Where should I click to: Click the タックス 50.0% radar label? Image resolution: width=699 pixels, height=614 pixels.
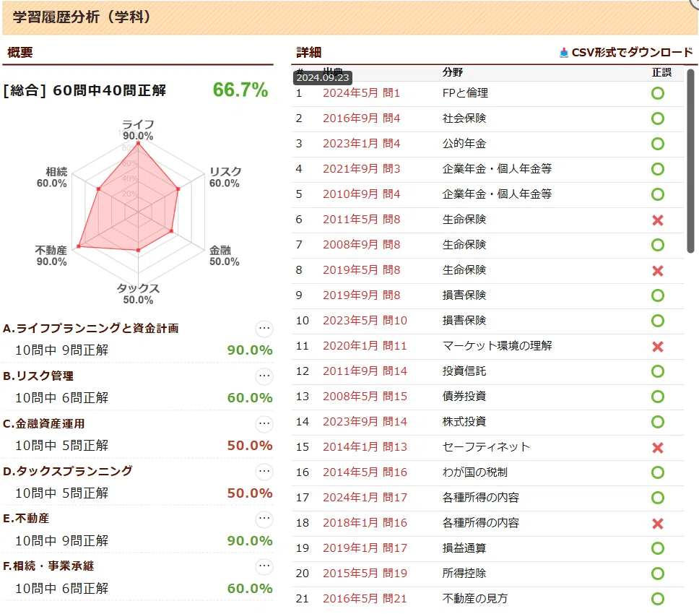click(138, 294)
